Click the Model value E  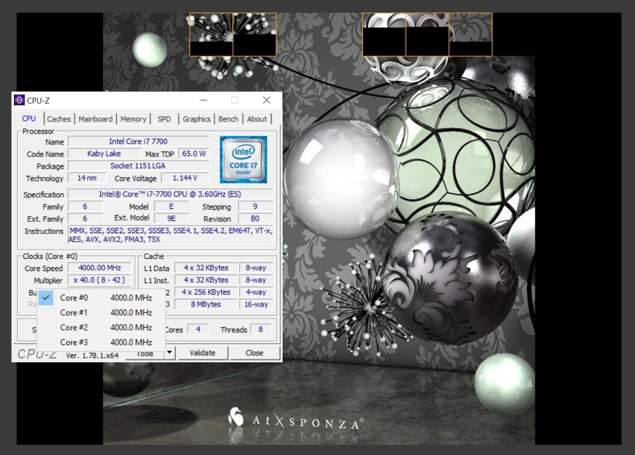tap(171, 206)
